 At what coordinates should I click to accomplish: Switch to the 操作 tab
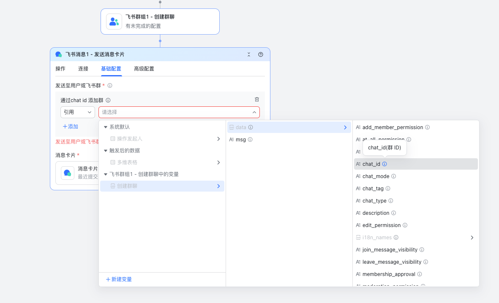pyautogui.click(x=60, y=69)
